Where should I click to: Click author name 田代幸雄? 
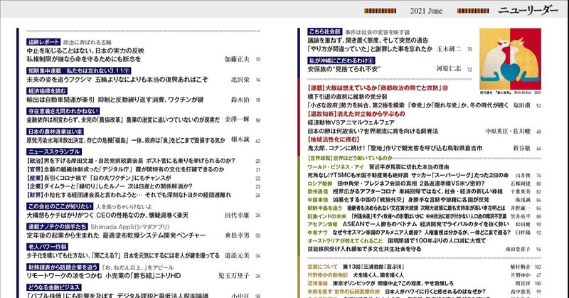(x=237, y=215)
